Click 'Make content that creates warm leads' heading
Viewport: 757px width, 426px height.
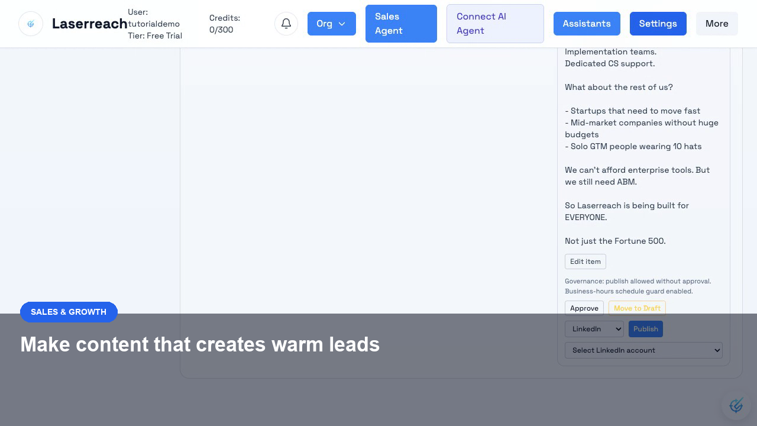[200, 344]
